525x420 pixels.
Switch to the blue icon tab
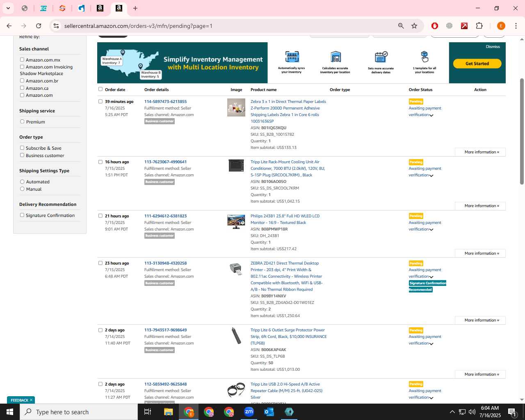(81, 8)
